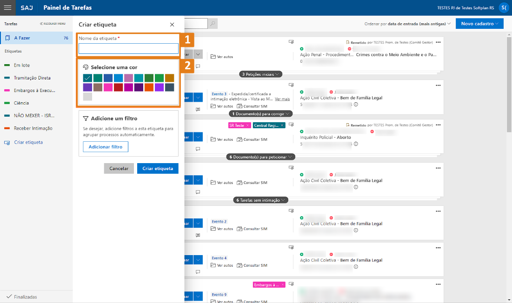512x303 pixels.
Task: Open user avatar in top right
Action: (504, 7)
